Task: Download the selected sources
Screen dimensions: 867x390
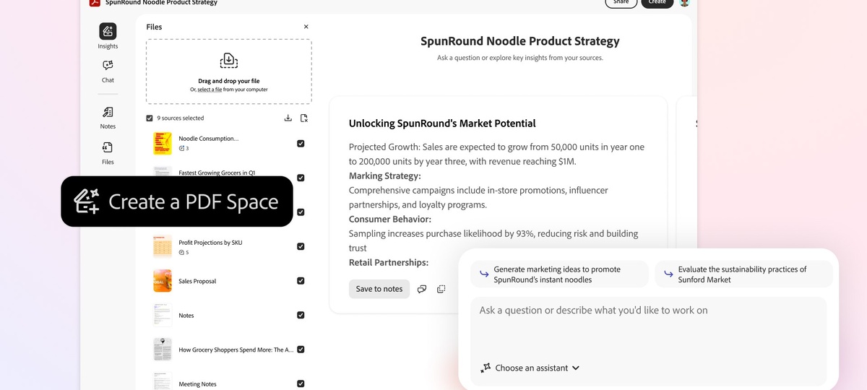Action: pos(288,118)
